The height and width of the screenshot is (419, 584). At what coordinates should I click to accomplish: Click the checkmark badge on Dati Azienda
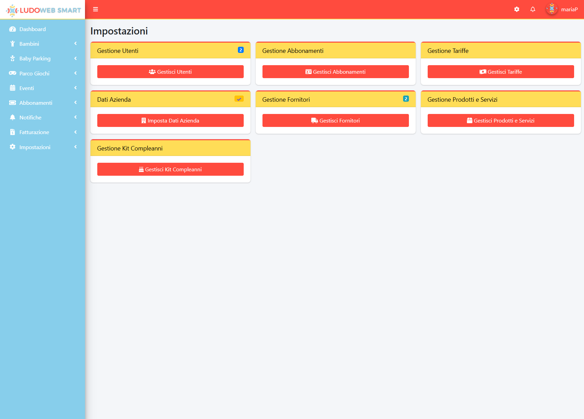coord(239,99)
